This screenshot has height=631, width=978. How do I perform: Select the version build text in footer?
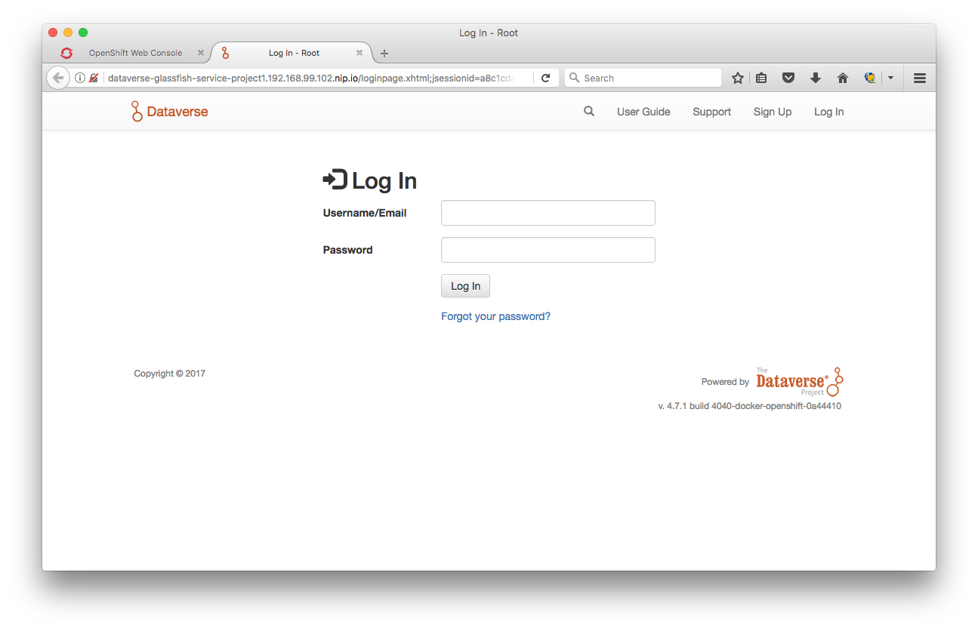tap(749, 406)
